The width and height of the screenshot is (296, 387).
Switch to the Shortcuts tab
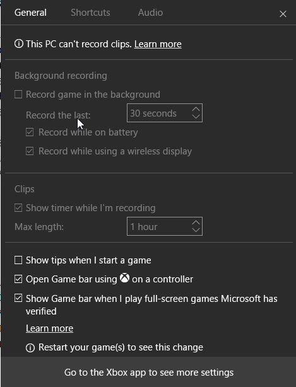90,13
